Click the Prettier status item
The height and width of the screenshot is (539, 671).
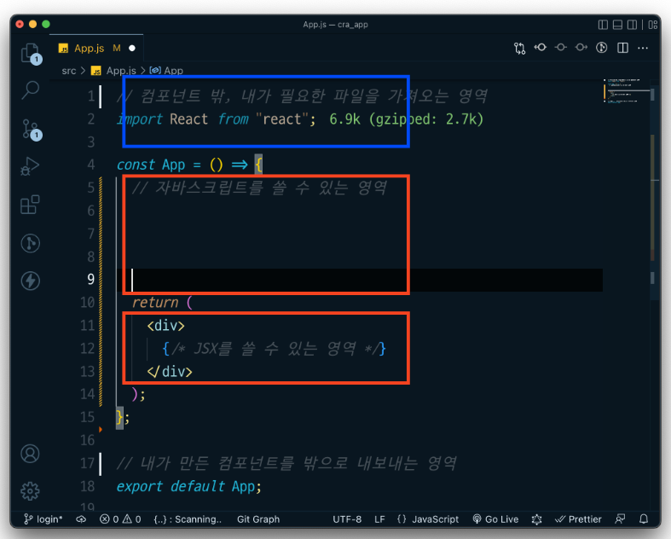click(578, 519)
